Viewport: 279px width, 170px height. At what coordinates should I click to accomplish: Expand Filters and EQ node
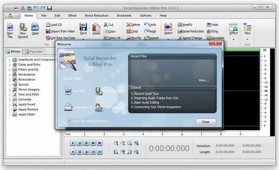(x=10, y=70)
